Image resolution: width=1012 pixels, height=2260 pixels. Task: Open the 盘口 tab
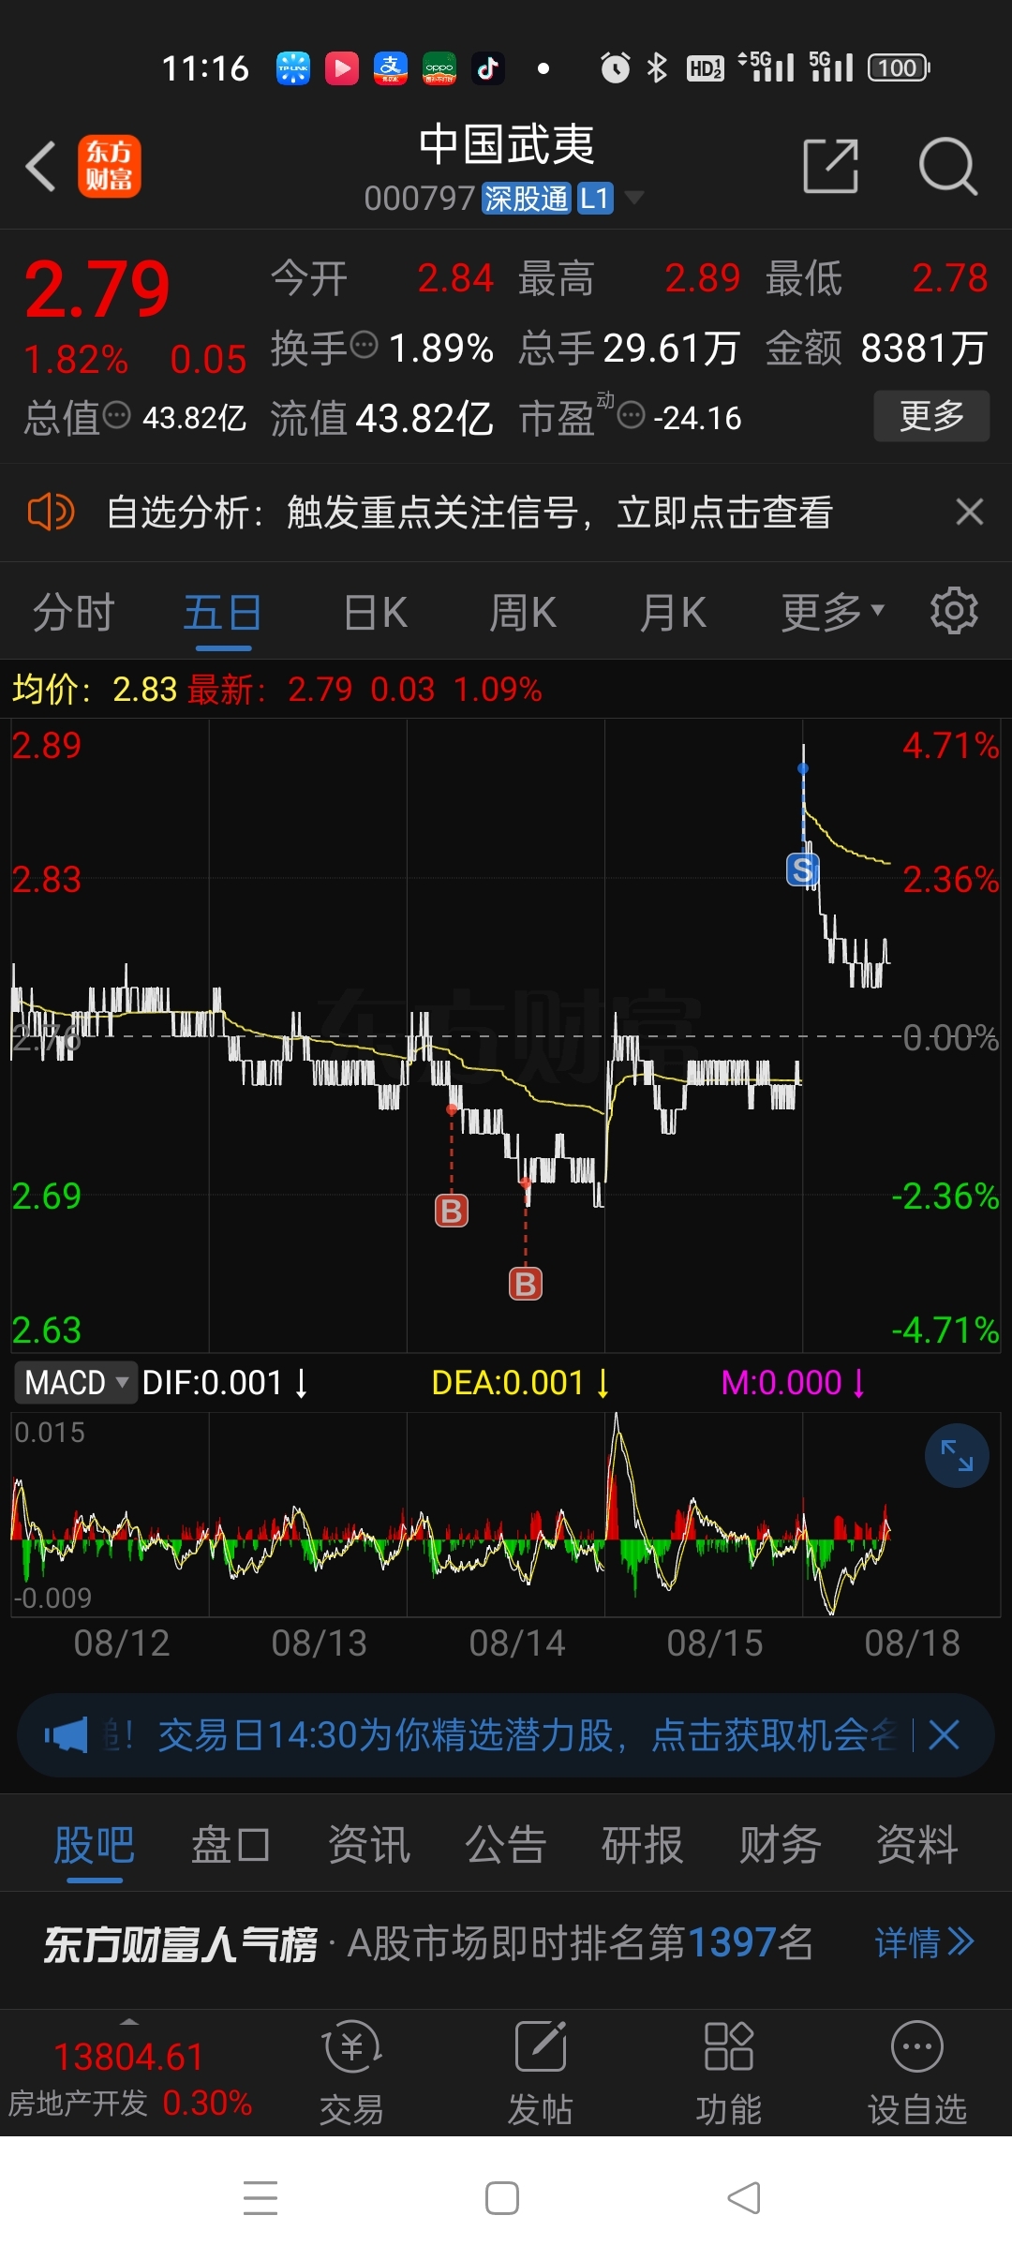(x=231, y=1846)
